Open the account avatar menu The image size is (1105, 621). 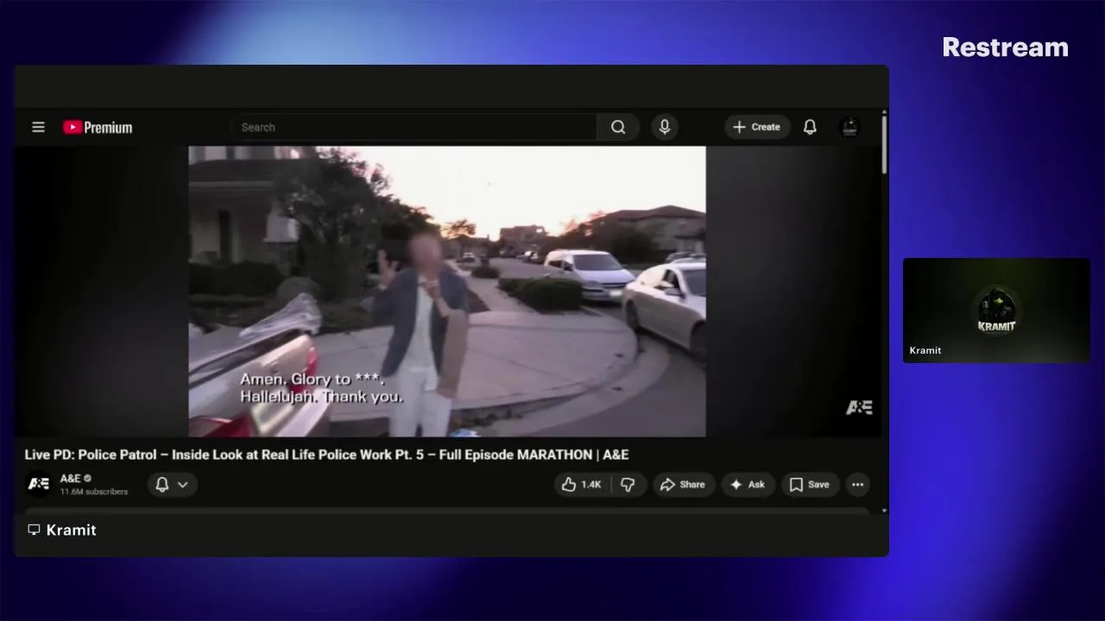point(849,127)
